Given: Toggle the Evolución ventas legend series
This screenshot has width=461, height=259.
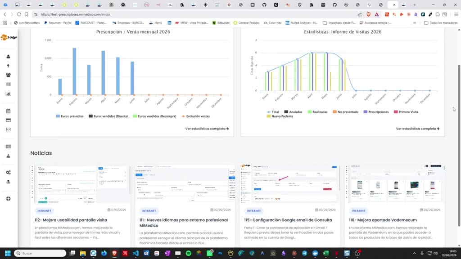Looking at the screenshot, I should click(195, 116).
